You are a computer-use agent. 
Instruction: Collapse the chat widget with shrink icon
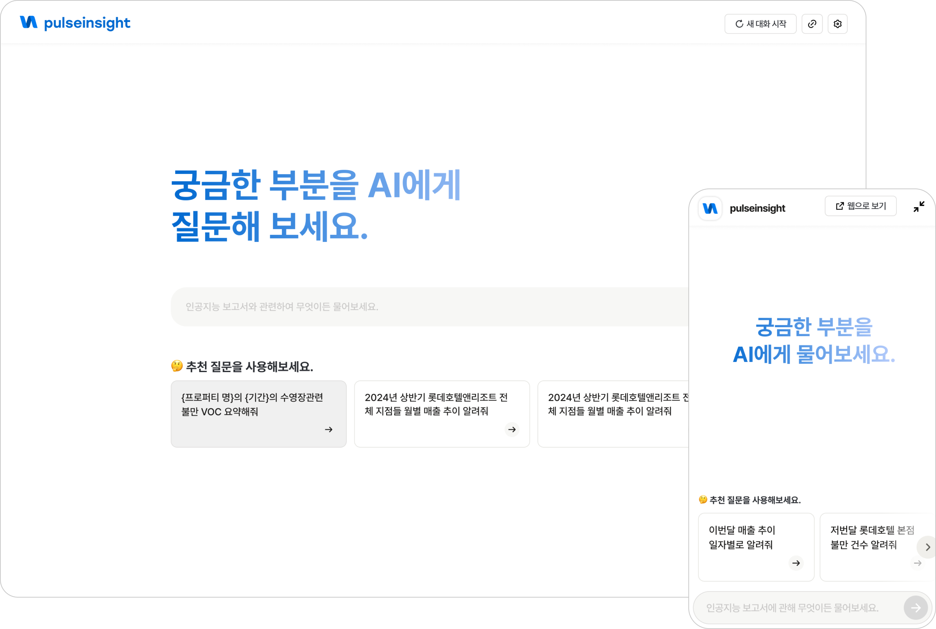tap(918, 206)
